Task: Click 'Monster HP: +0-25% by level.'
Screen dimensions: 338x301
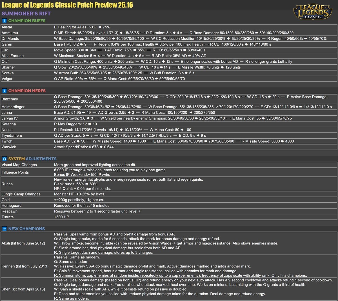Action: pos(79,194)
